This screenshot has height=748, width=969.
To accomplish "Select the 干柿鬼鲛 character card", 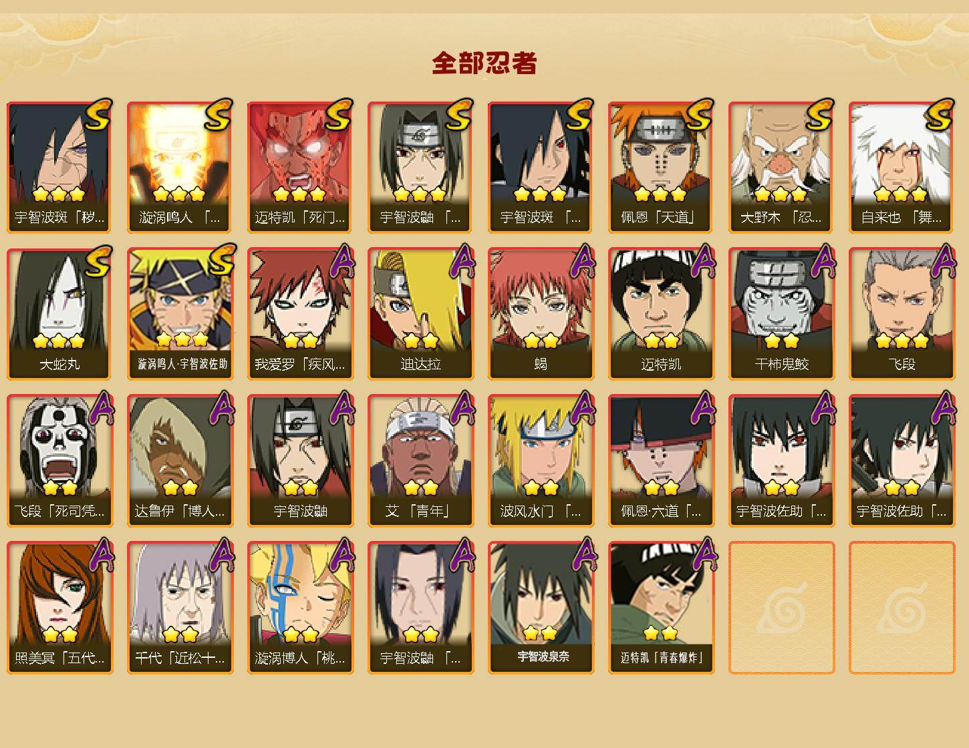I will 781,314.
